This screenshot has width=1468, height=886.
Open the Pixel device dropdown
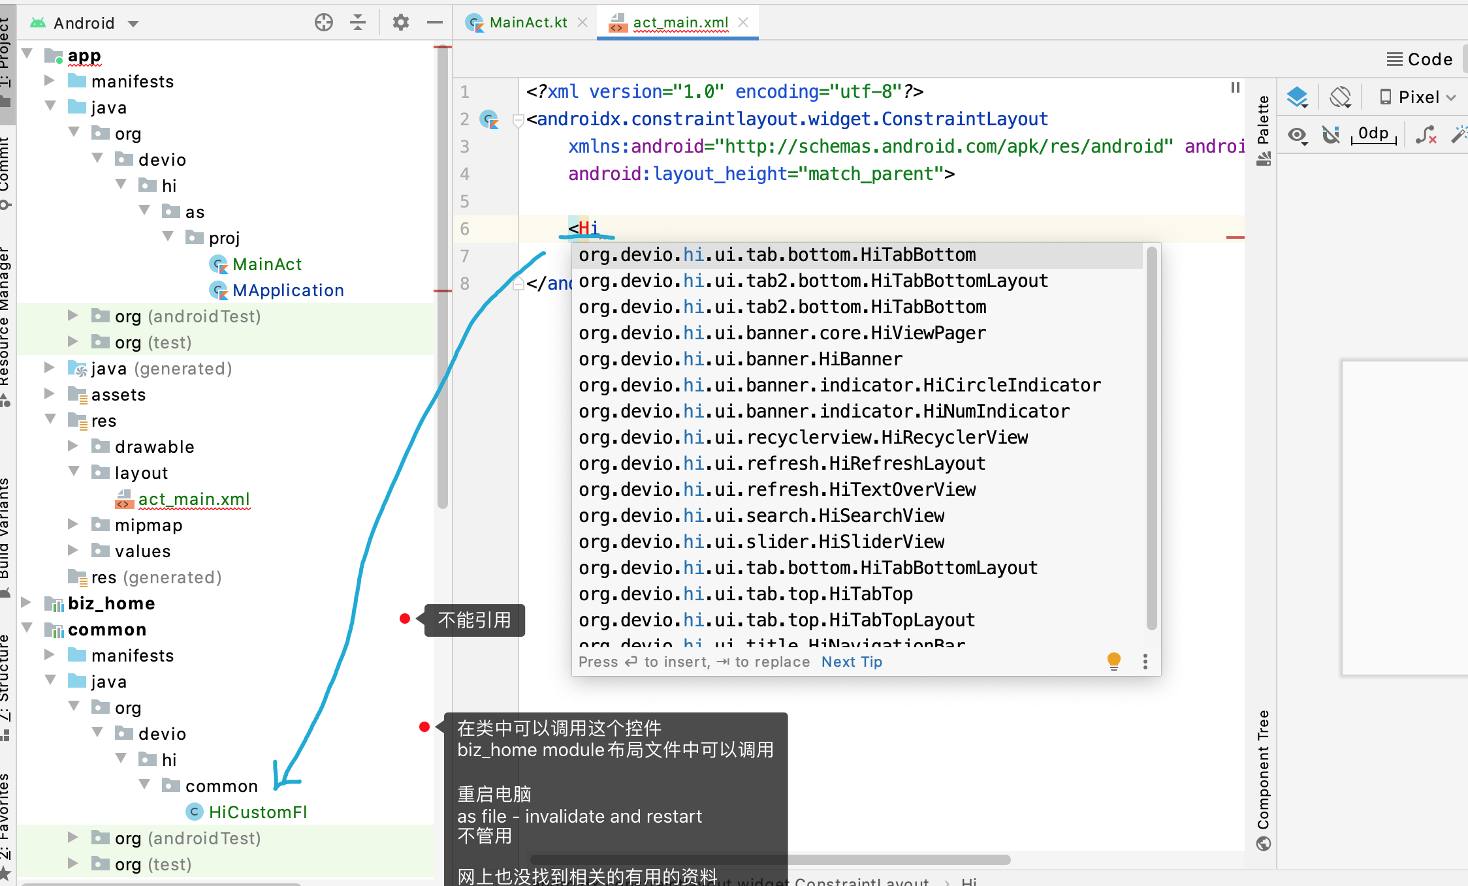[x=1418, y=97]
